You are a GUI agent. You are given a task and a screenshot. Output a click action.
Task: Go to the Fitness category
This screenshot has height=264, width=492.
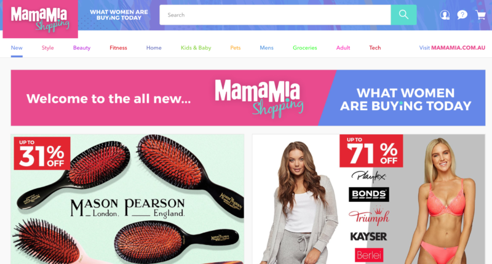tap(118, 48)
